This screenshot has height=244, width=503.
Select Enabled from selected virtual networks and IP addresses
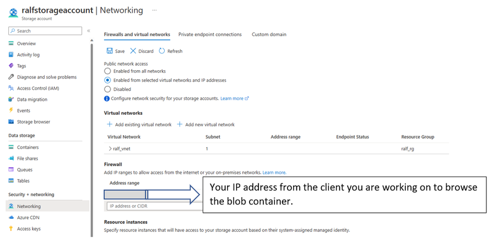pyautogui.click(x=107, y=80)
